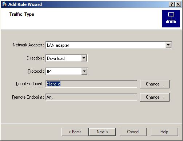This screenshot has width=183, height=141.
Task: Proceed with the Next button
Action: (102, 132)
